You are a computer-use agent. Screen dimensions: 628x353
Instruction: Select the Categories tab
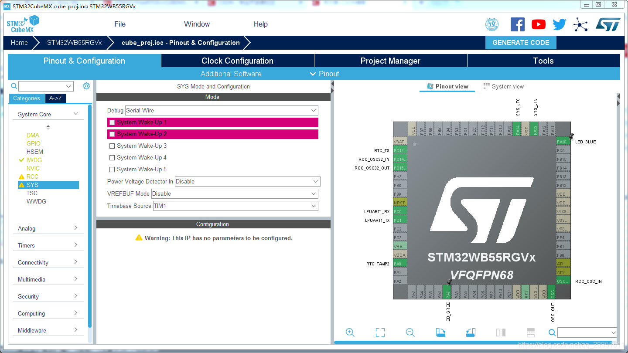(27, 98)
